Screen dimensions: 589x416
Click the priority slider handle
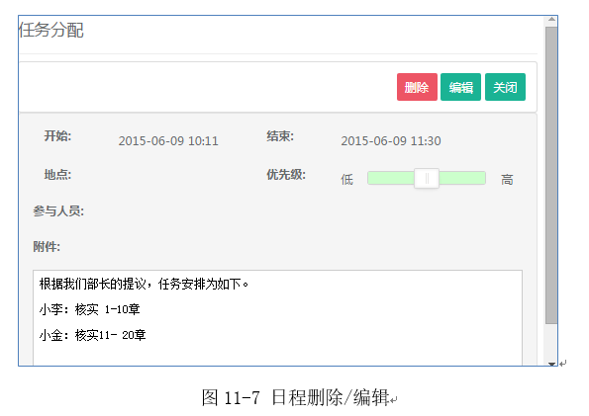coord(427,178)
